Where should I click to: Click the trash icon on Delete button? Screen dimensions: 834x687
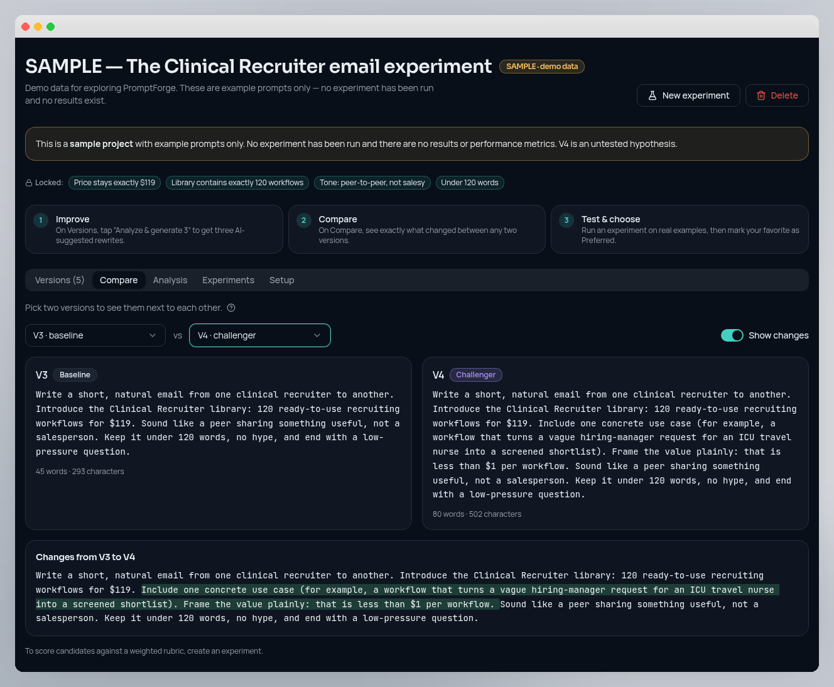pyautogui.click(x=761, y=95)
